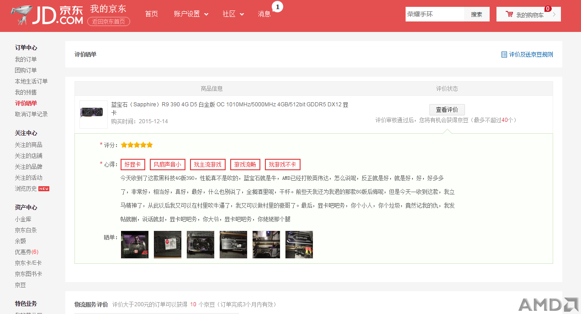Screen dimensions: 581x314
Task: Open the cart arrow next to 我的购物车
Action: 554,15
